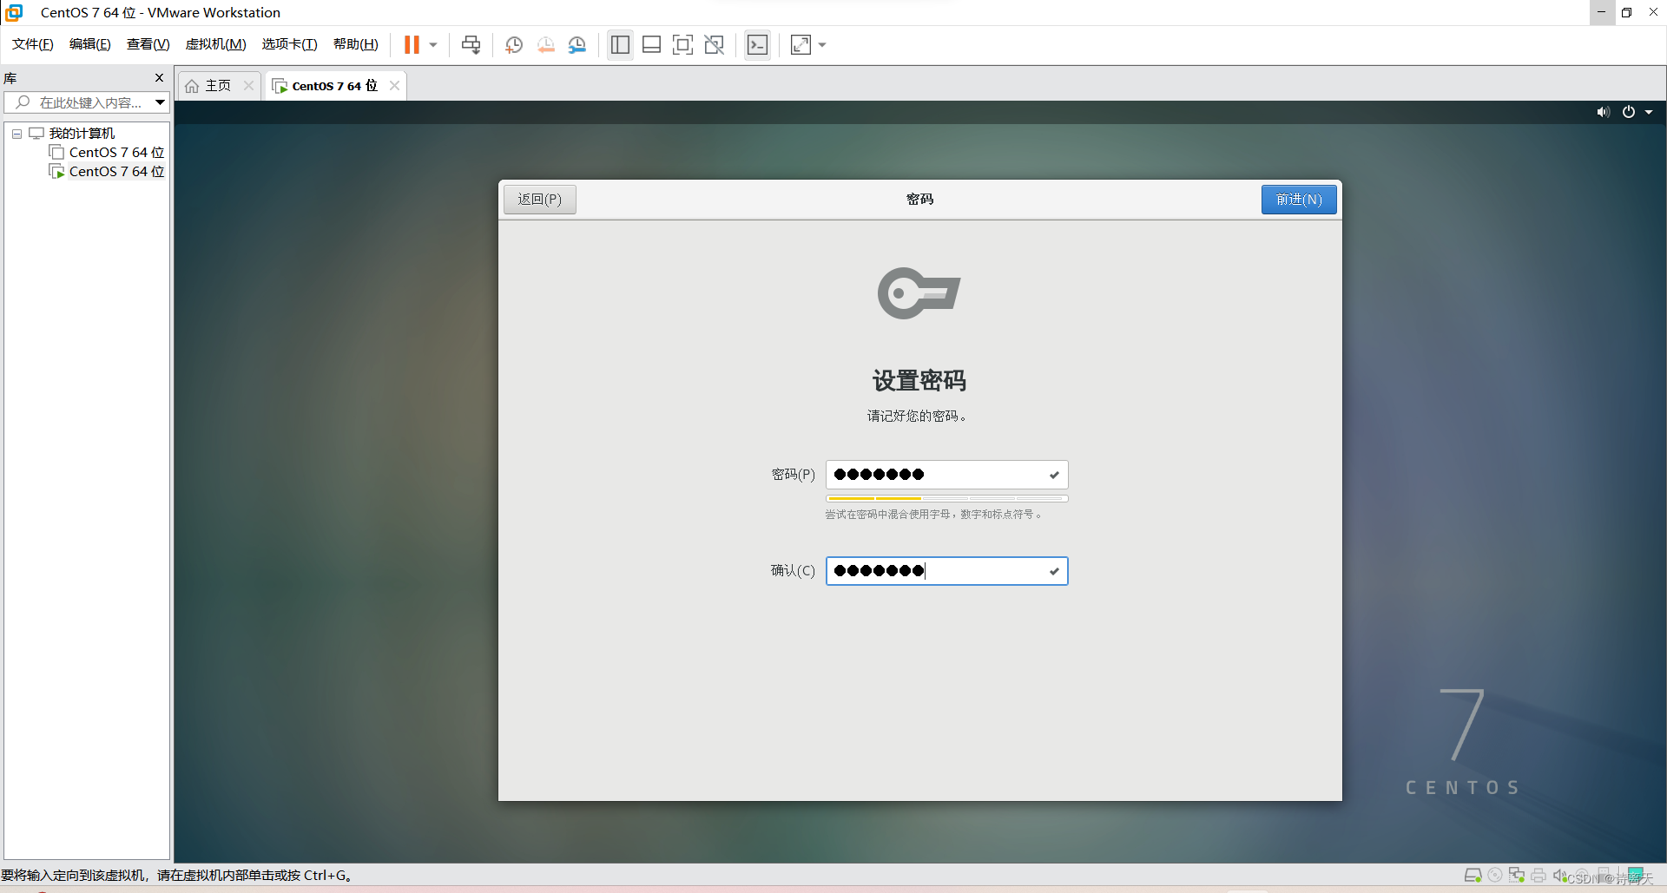This screenshot has height=893, width=1667.
Task: Open the 查看(V) menu
Action: click(148, 44)
